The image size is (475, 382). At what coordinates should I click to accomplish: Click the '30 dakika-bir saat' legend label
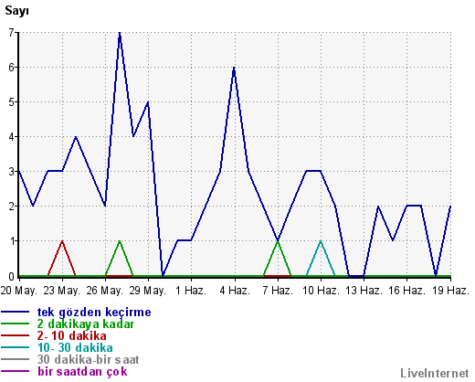tap(88, 360)
